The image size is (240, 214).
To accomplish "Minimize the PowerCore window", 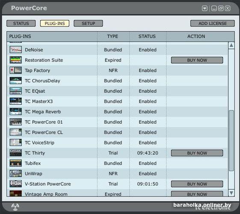I will 214,8.
